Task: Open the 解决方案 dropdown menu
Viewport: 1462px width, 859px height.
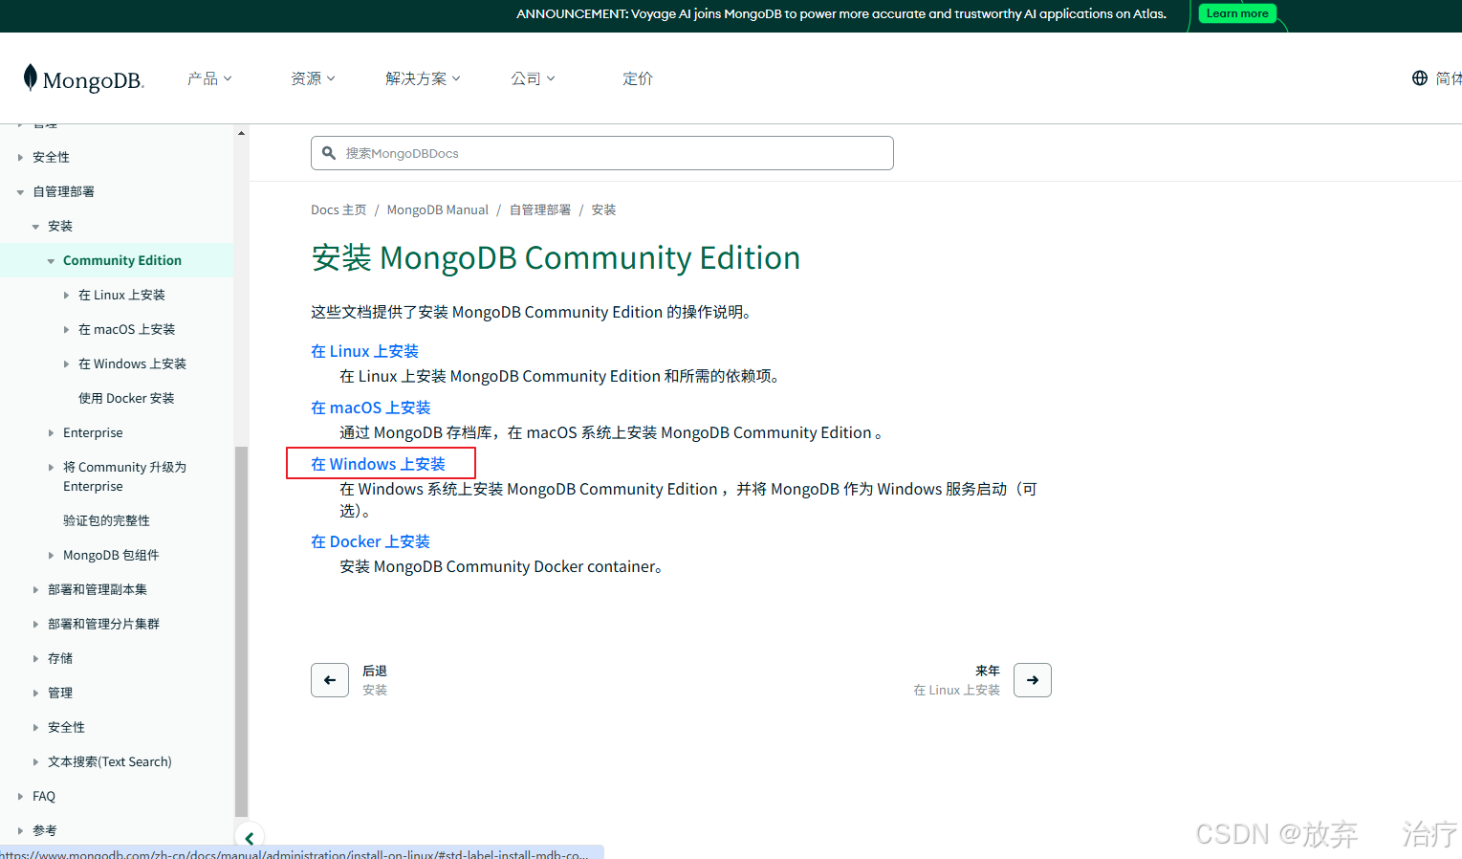Action: tap(423, 78)
